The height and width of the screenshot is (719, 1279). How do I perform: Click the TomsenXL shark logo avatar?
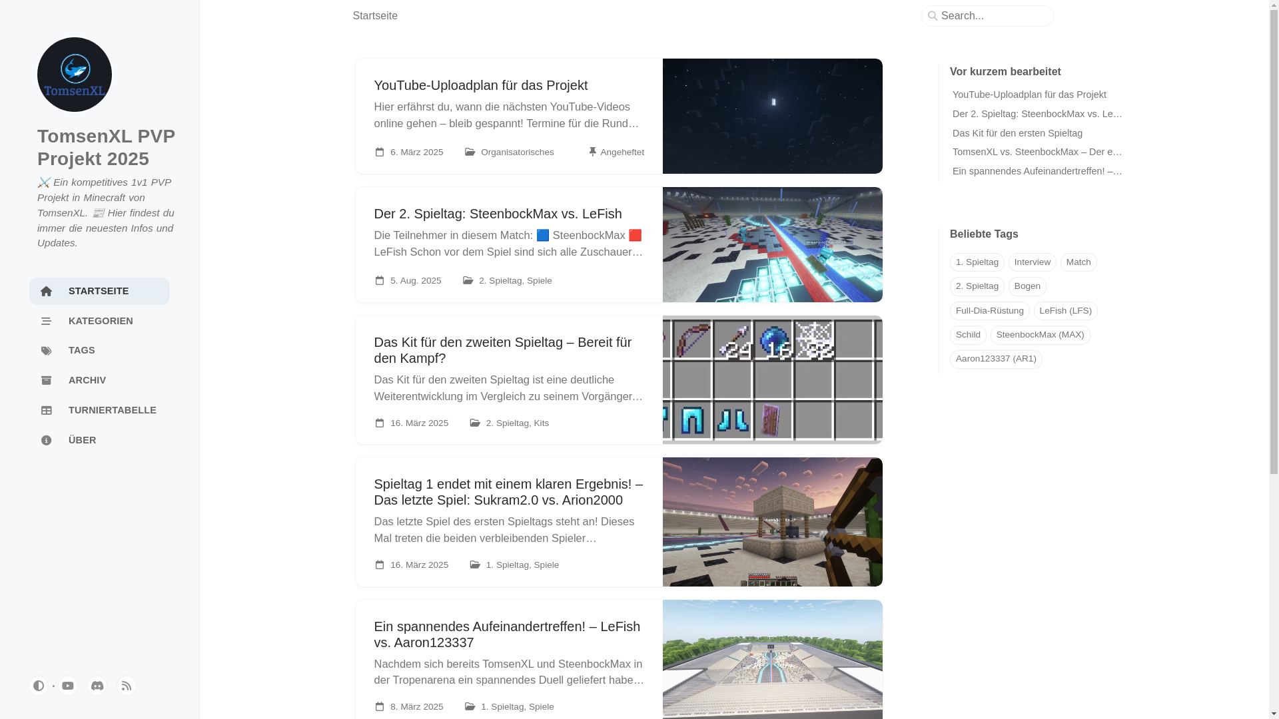(75, 75)
